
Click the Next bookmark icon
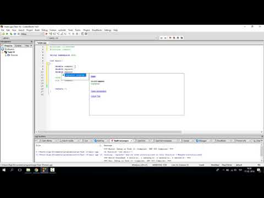coord(178,38)
